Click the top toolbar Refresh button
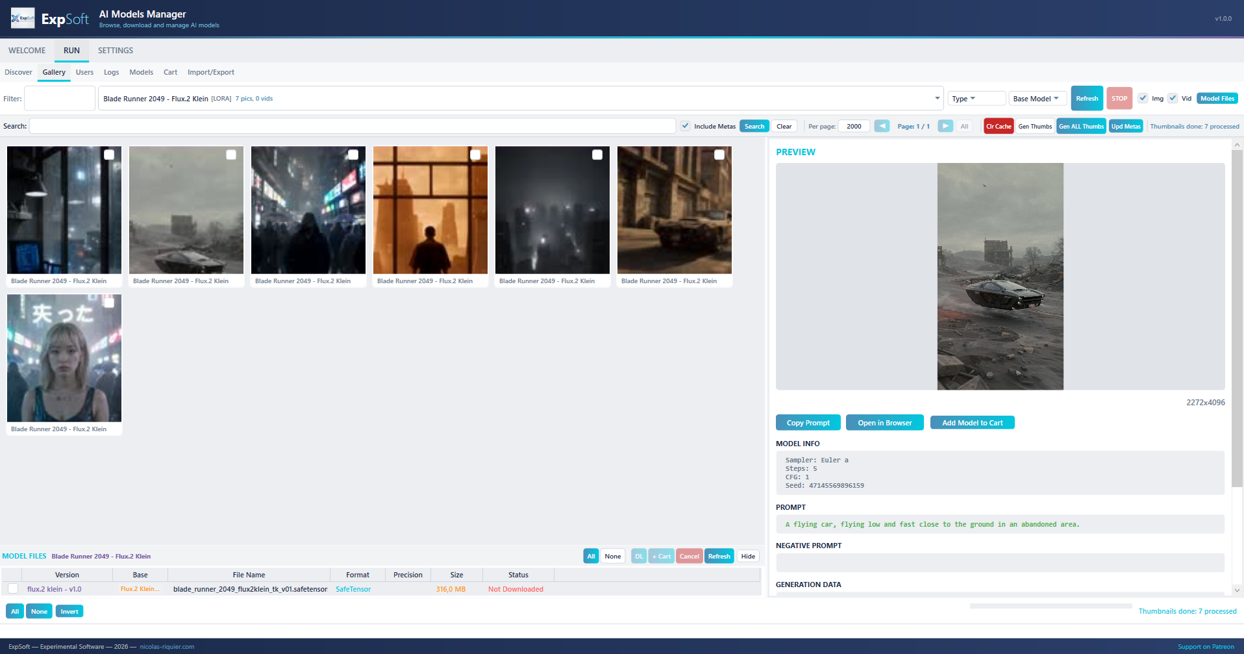This screenshot has height=654, width=1244. pos(1087,99)
